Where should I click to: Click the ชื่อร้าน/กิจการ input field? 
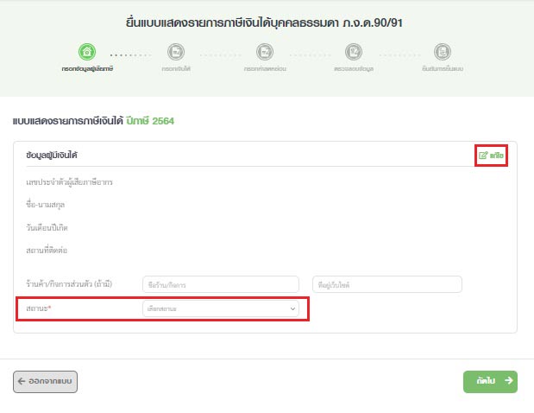(221, 284)
